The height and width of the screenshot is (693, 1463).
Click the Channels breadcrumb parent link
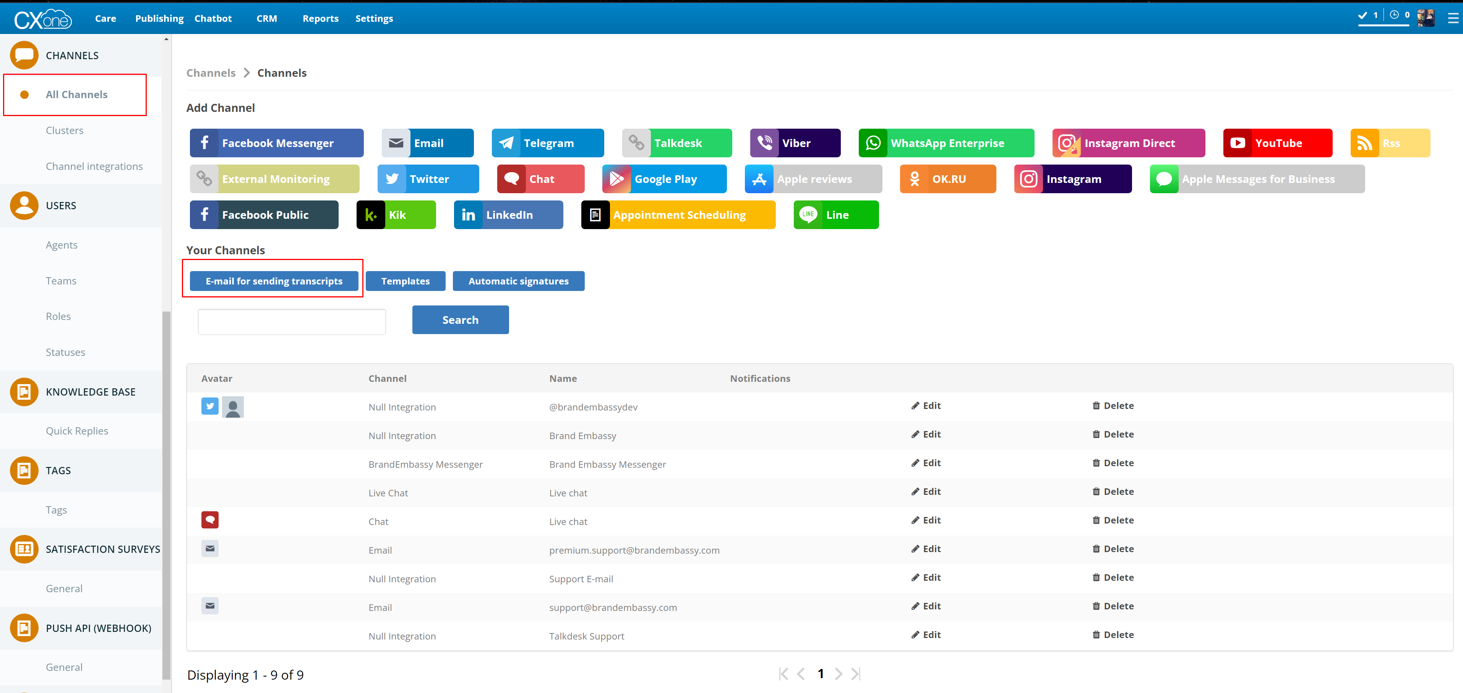click(x=211, y=73)
